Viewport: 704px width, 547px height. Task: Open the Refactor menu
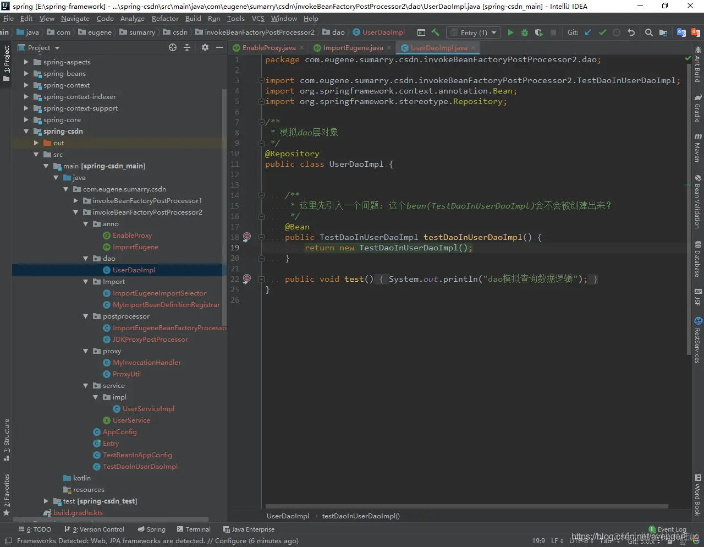(x=165, y=19)
